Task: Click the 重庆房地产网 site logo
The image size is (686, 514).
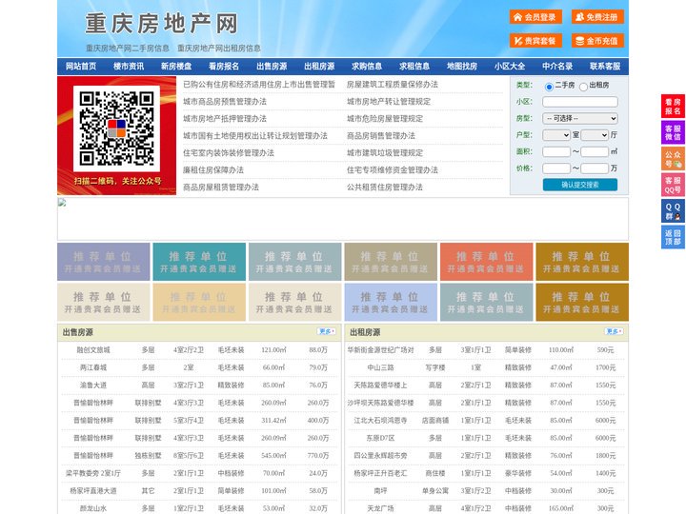Action: coord(161,24)
